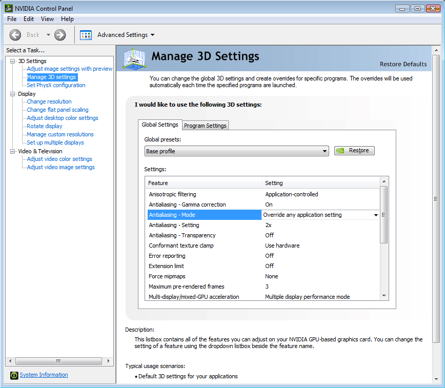Open the Global presets Base profile dropdown
Image resolution: width=445 pixels, height=388 pixels.
click(x=237, y=151)
